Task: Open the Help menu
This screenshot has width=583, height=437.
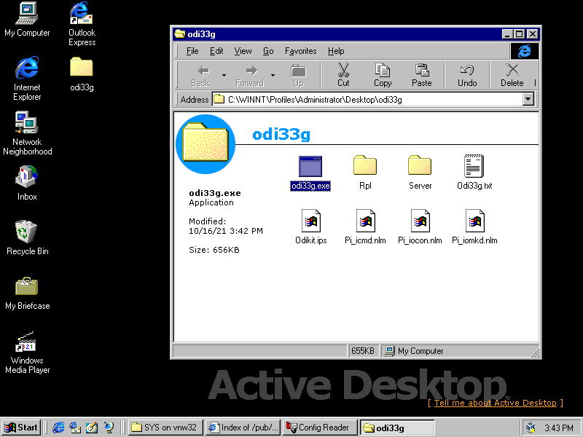Action: (x=336, y=51)
